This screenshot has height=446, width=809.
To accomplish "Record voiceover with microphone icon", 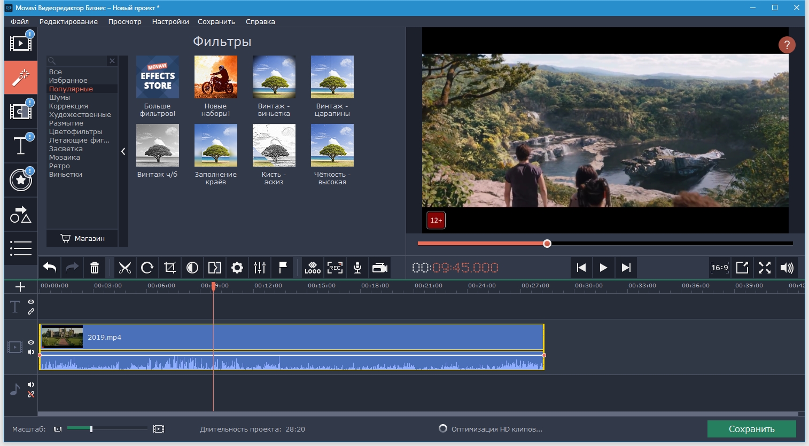I will (x=357, y=268).
